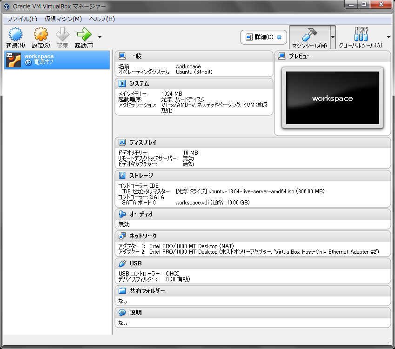Open the ストレージ section header link
This screenshot has width=395, height=349.
141,176
